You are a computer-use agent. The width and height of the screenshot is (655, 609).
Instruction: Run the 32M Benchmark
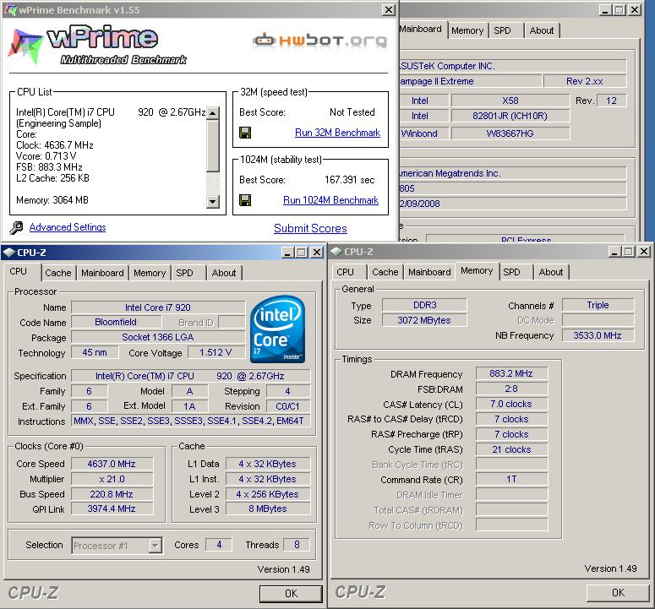click(337, 133)
